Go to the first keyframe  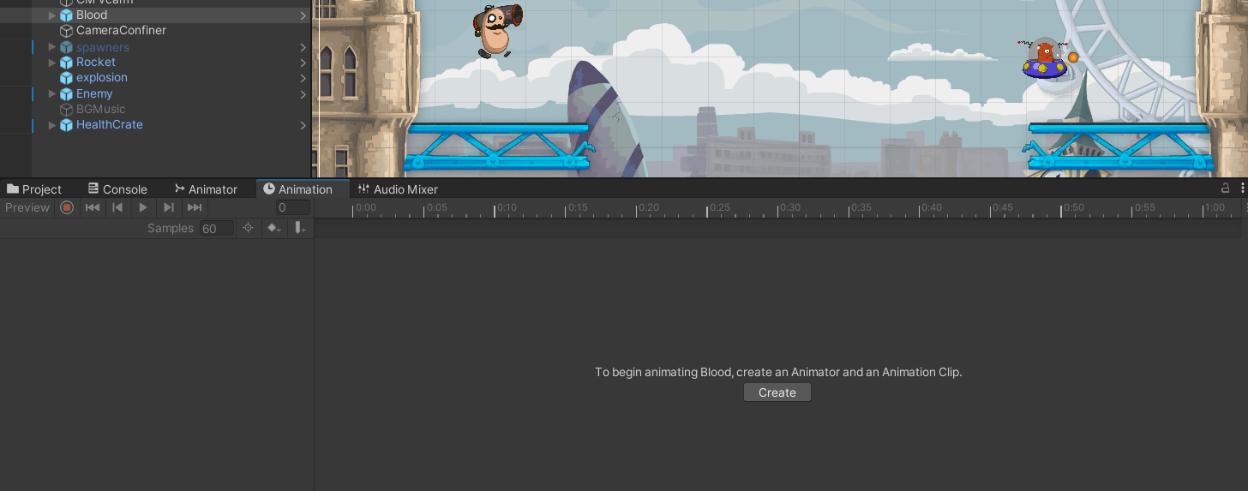click(x=93, y=207)
